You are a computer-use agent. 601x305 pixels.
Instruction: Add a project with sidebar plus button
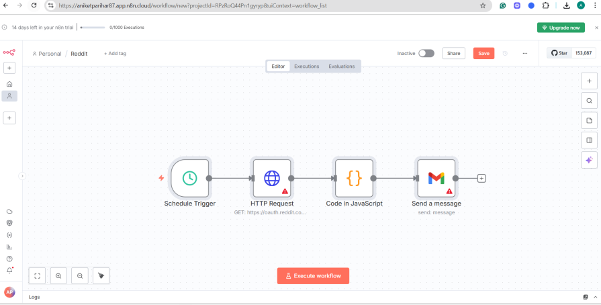(9, 118)
